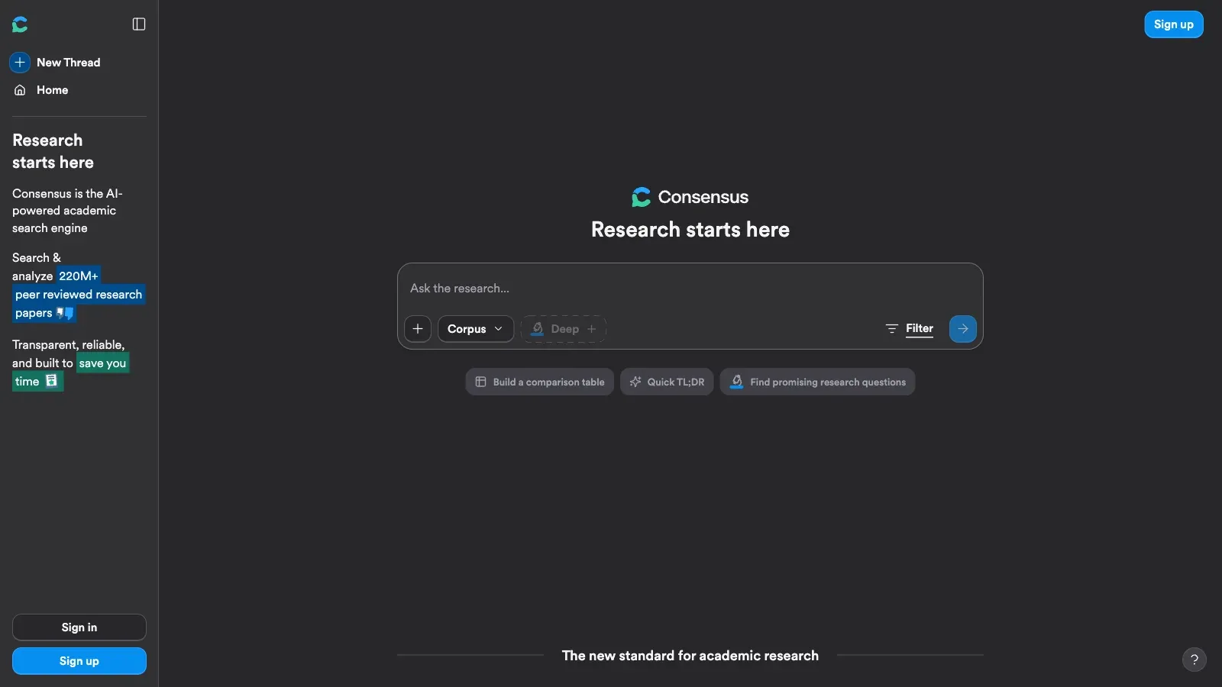Open the help question mark button
Viewport: 1222px width, 687px height.
tap(1195, 660)
